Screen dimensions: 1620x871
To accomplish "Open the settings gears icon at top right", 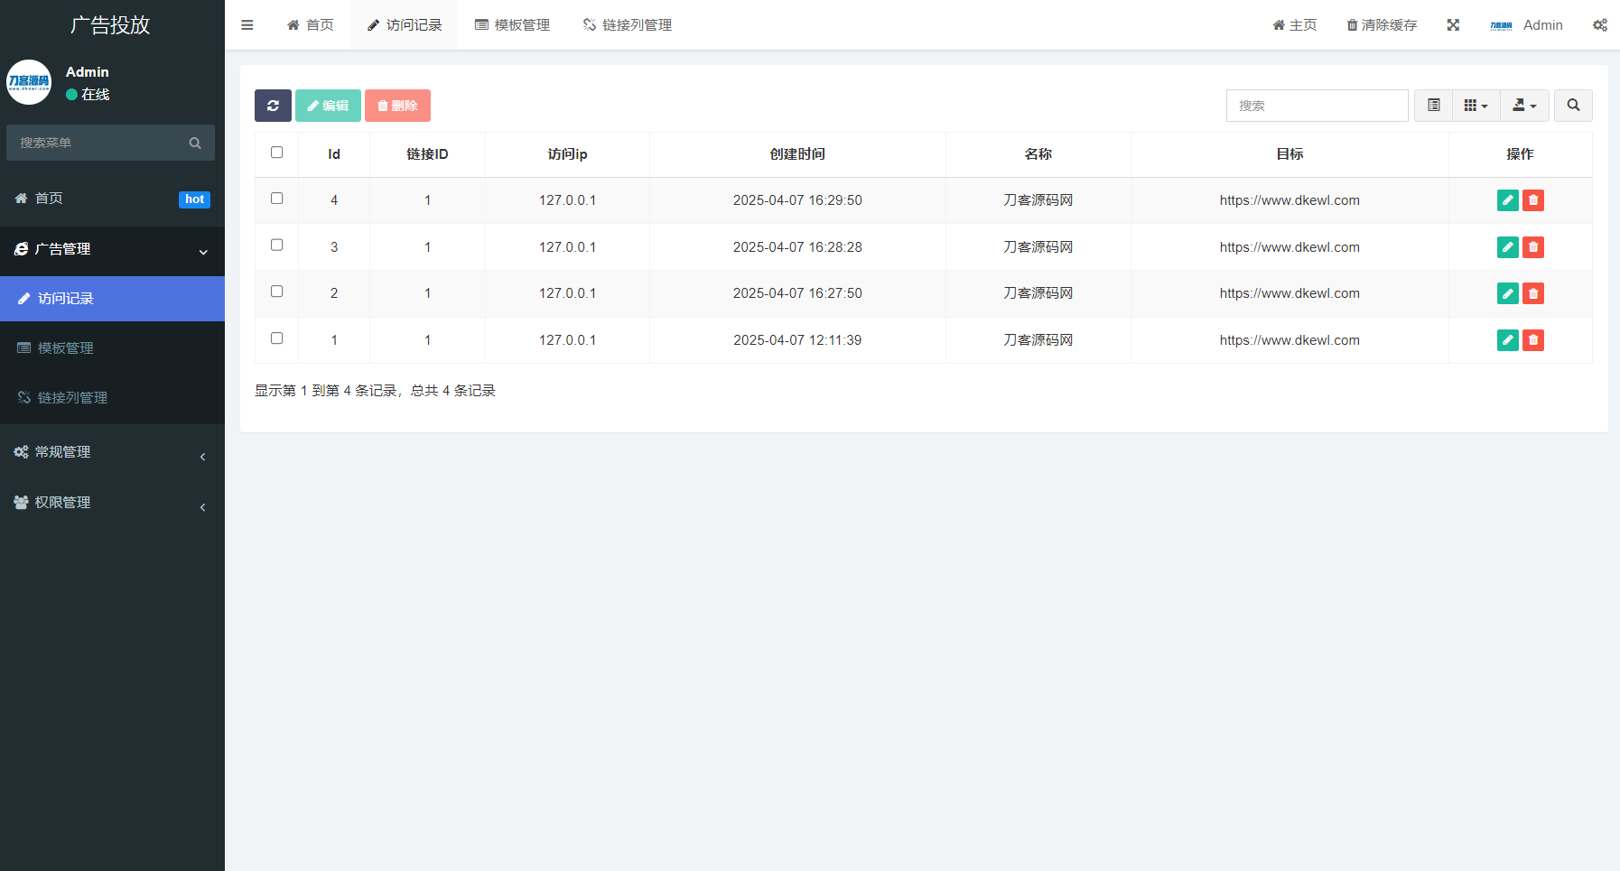I will (1599, 24).
